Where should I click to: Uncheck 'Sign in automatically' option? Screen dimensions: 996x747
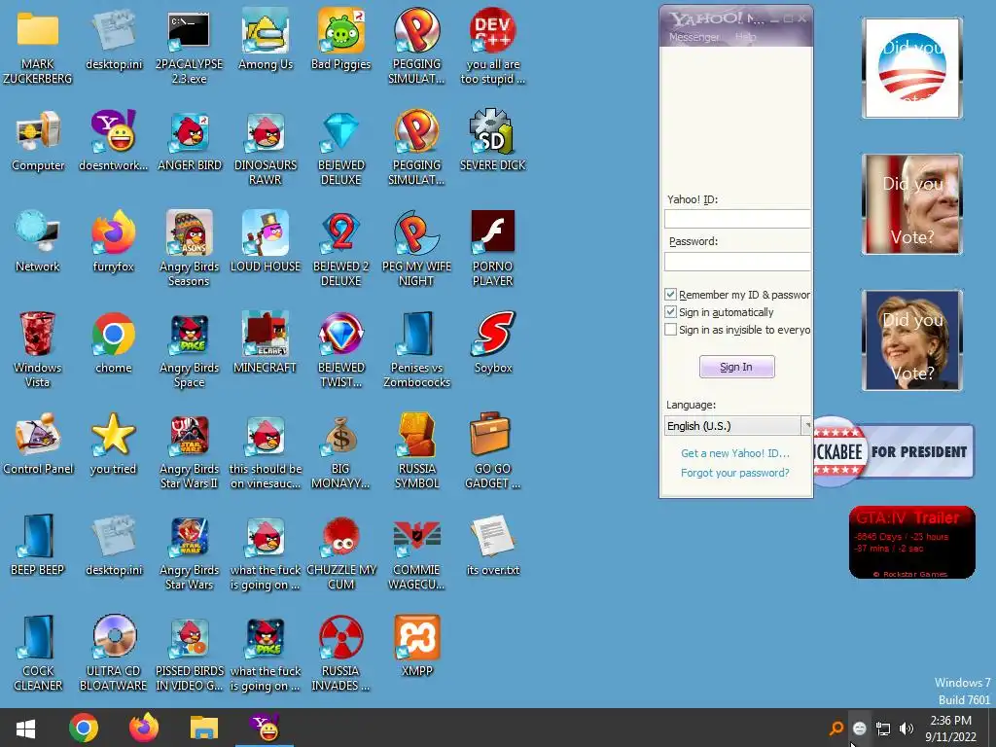coord(670,312)
